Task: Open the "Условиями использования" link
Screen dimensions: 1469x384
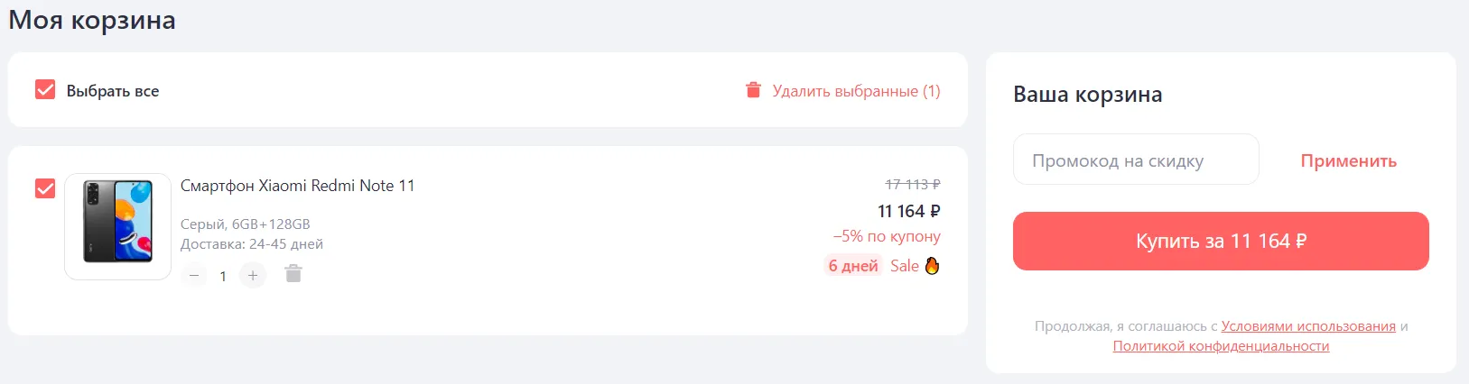Action: tap(1308, 326)
